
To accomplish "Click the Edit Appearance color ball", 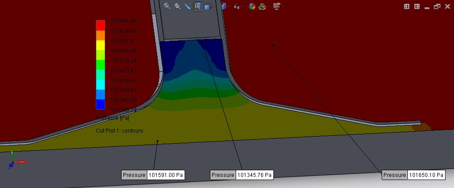I will pos(252,6).
